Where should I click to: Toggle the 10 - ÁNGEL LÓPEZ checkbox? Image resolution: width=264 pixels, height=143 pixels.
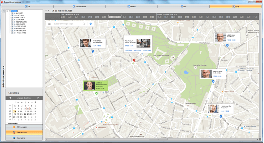tap(12, 33)
